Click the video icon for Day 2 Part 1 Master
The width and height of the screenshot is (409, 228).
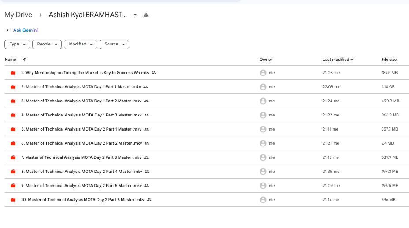click(13, 129)
